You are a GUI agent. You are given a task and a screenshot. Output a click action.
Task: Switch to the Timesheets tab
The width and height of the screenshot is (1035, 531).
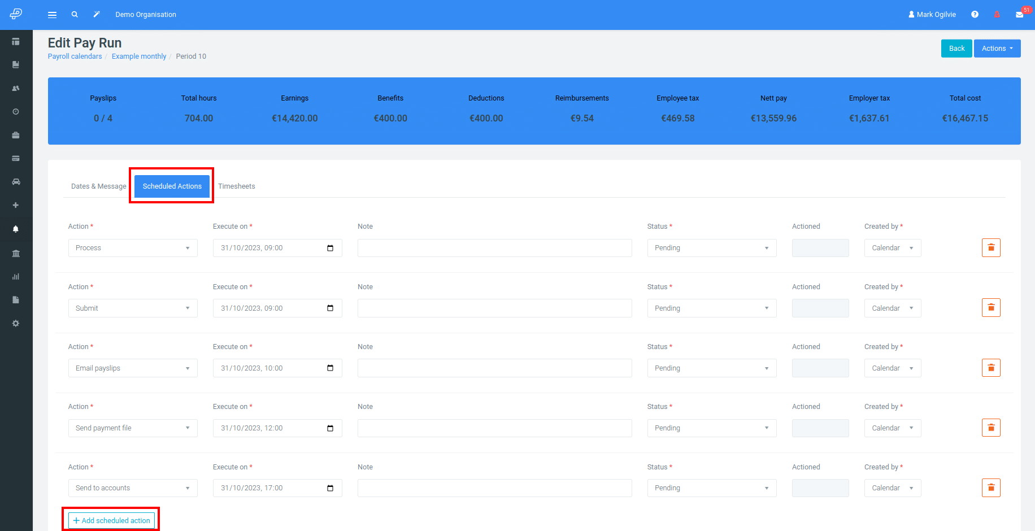click(237, 186)
